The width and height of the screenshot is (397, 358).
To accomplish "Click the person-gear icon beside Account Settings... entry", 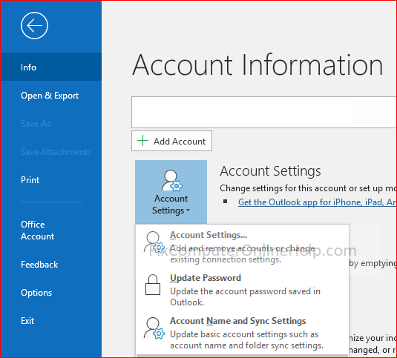I will (154, 242).
